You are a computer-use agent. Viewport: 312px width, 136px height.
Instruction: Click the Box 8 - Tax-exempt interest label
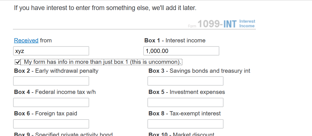coord(185,113)
